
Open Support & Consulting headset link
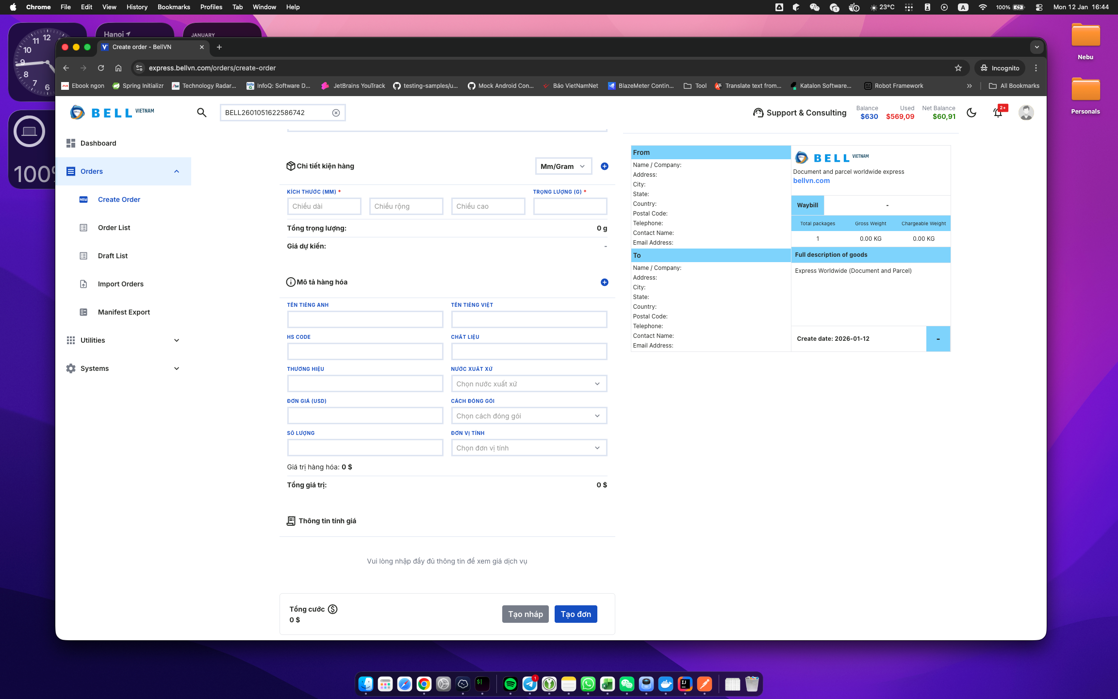click(x=800, y=113)
